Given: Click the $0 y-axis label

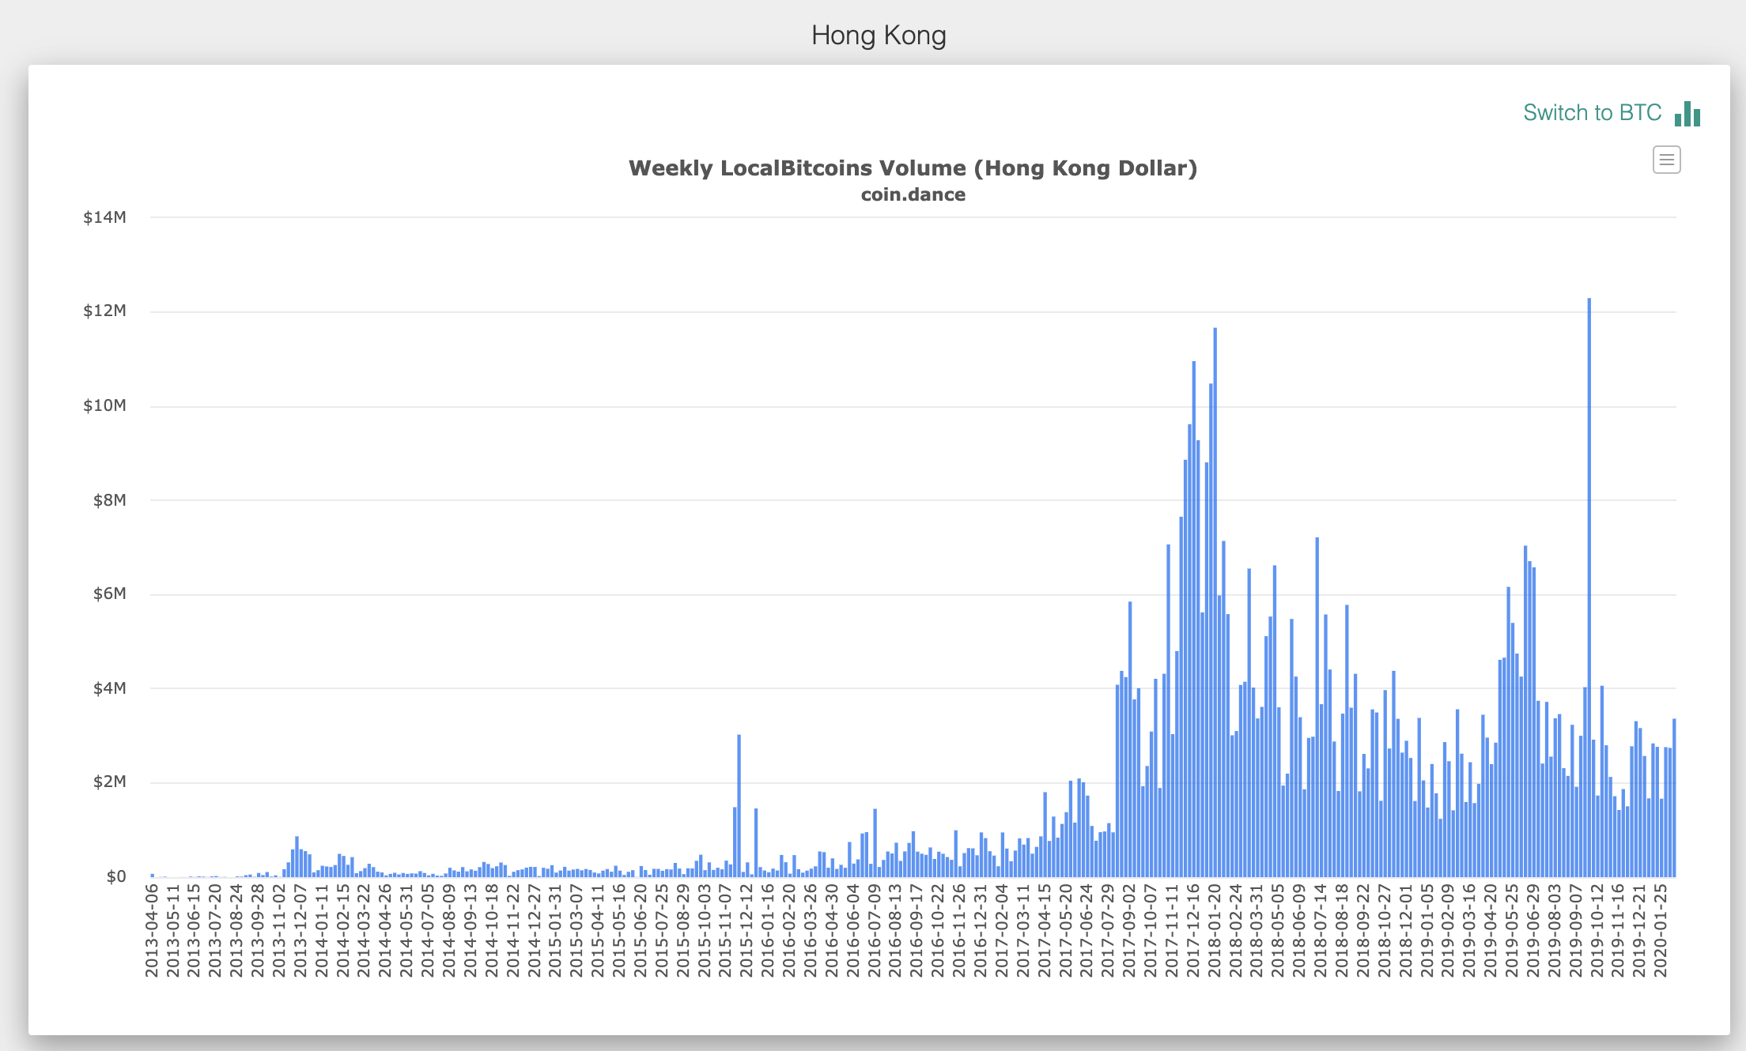Looking at the screenshot, I should coord(116,876).
